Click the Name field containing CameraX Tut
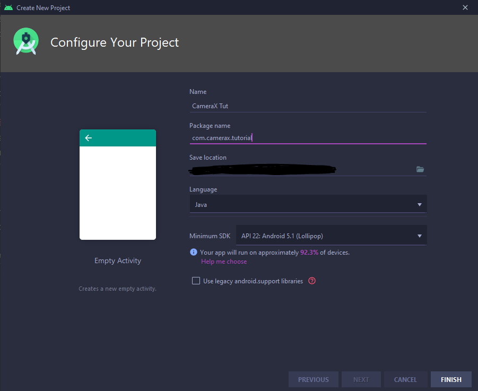 coord(308,106)
